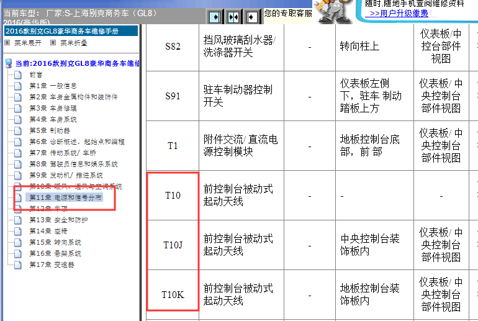Select the root node 当前:2016款别克GL8豪华商务车维修
Screen dimensions: 478x321
coord(78,63)
